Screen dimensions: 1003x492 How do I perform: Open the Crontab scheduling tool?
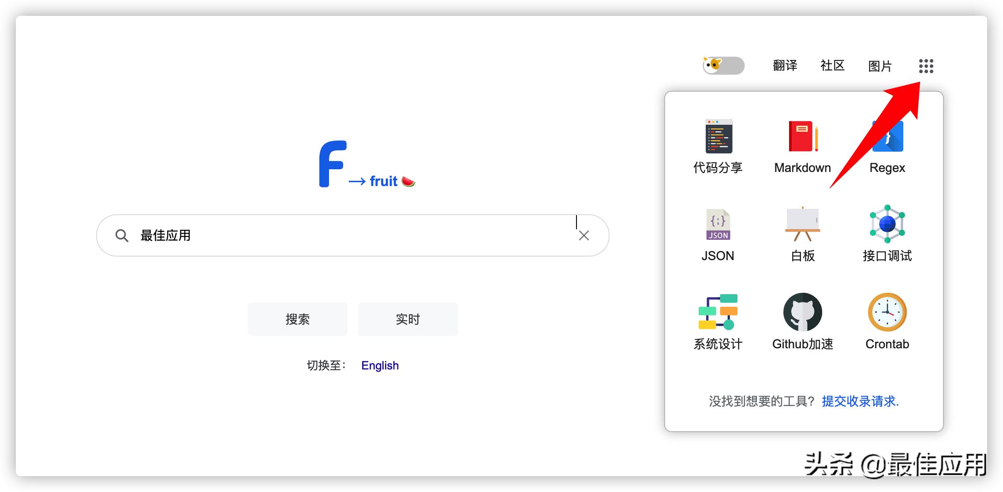point(887,314)
